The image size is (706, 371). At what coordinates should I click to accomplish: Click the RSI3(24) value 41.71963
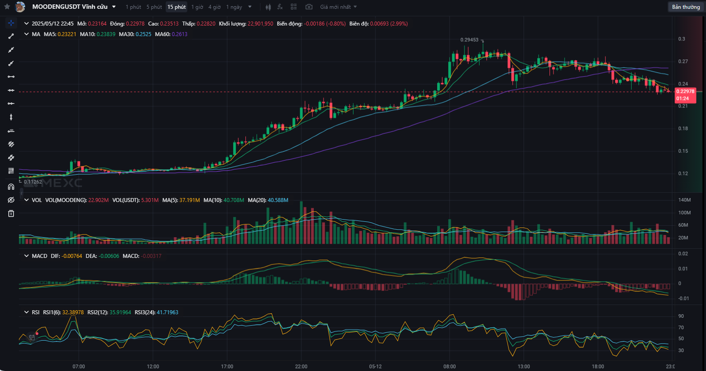point(167,312)
